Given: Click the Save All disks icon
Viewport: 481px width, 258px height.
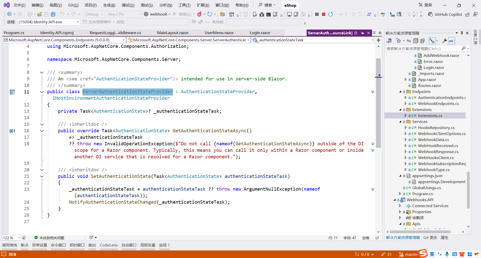Looking at the screenshot, I should (53, 14).
